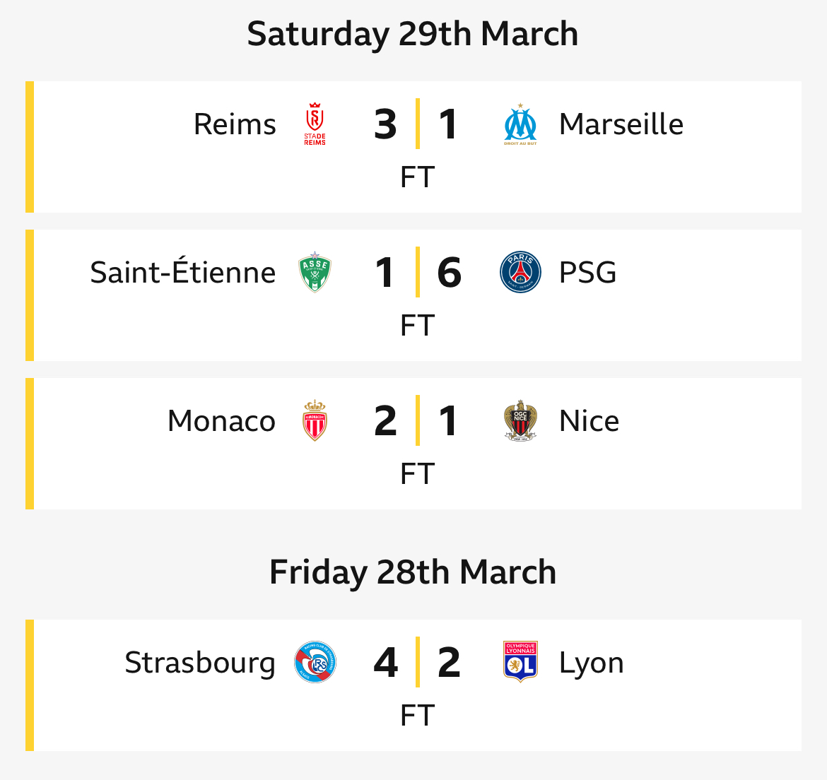Open the Monaco team name link
Screen dimensions: 827x780
coord(221,421)
